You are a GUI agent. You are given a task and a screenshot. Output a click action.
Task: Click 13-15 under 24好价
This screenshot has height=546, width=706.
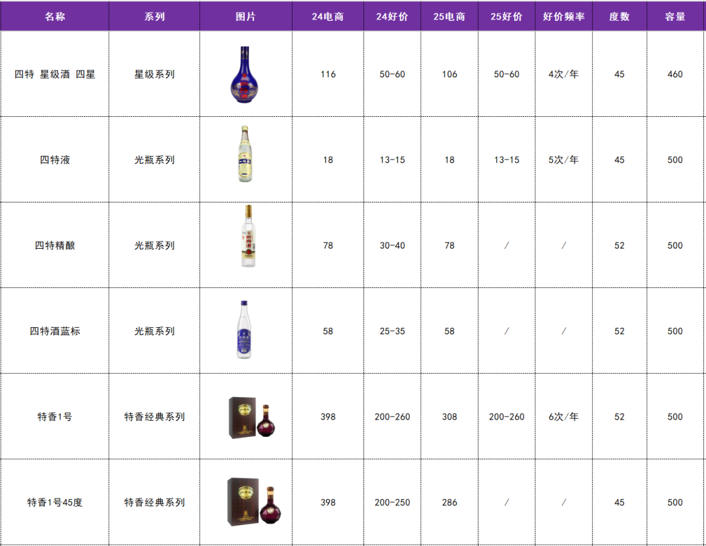392,159
